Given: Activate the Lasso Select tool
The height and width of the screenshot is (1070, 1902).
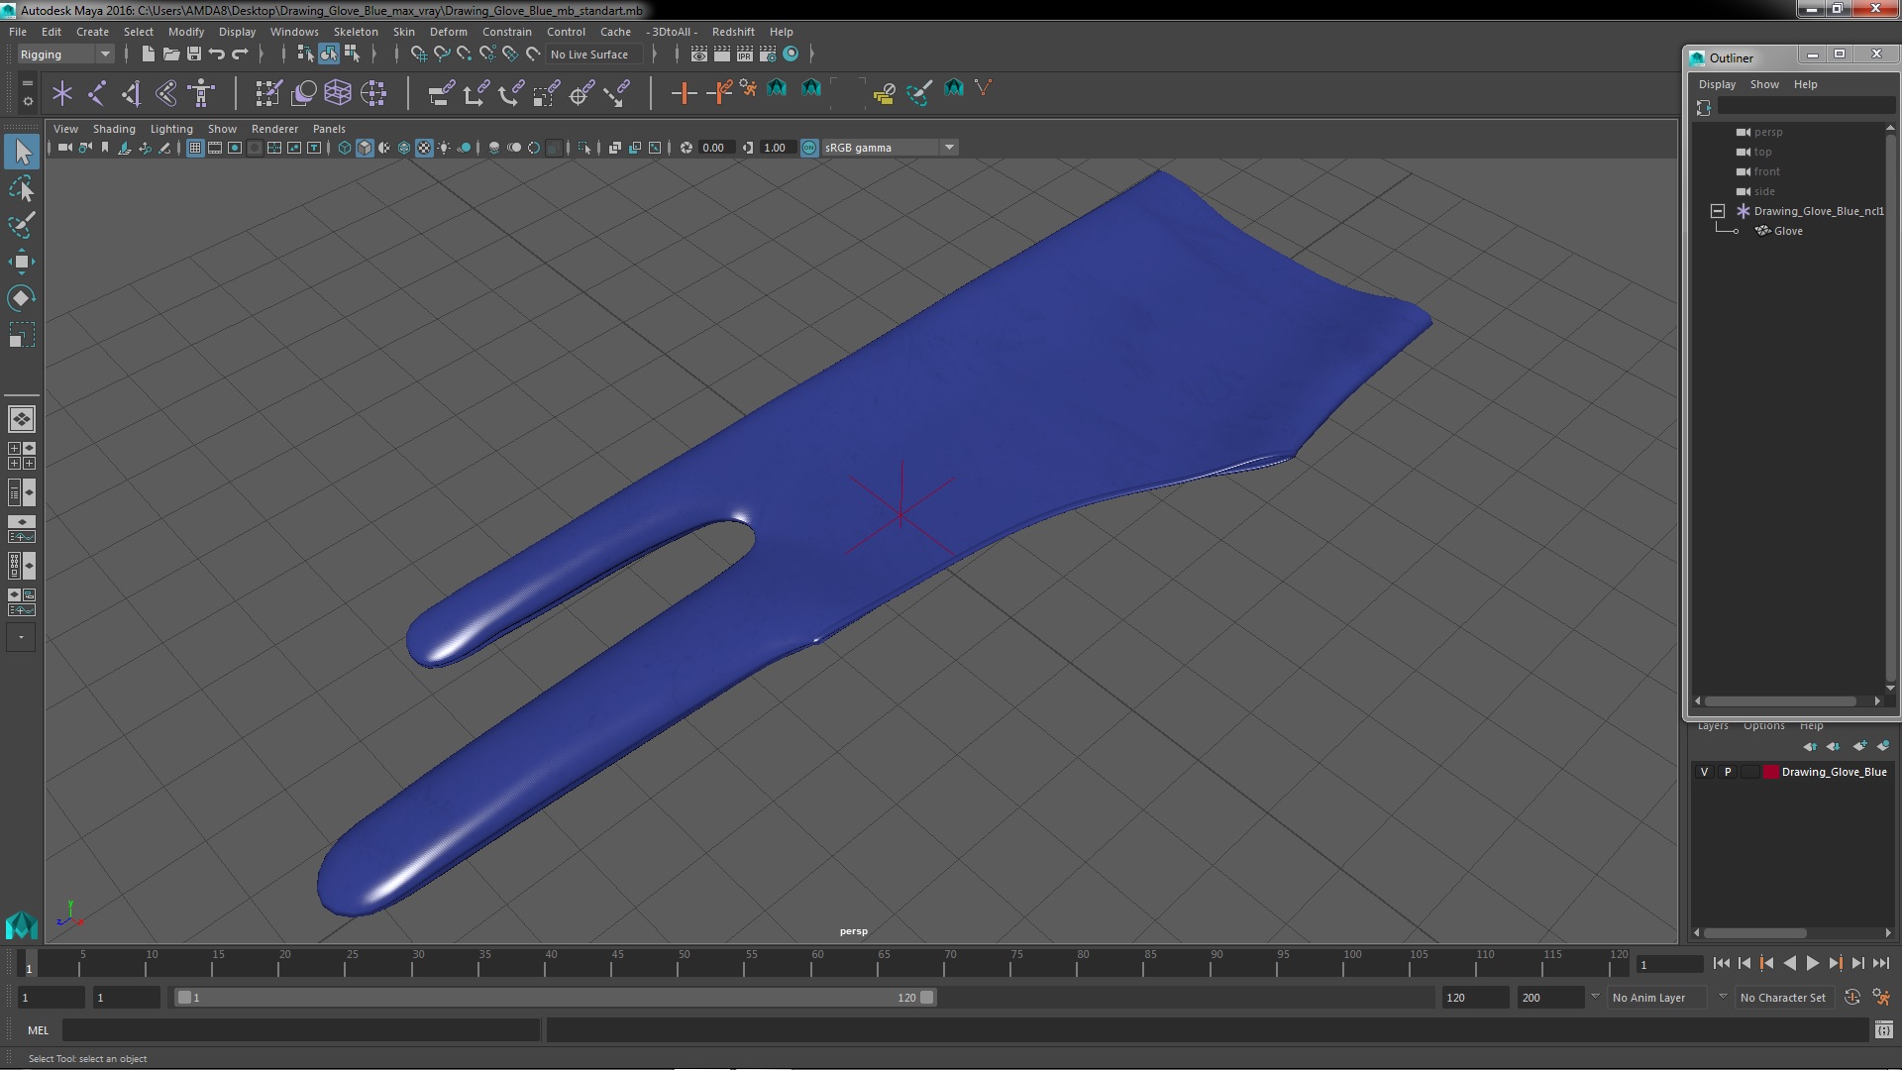Looking at the screenshot, I should point(22,188).
